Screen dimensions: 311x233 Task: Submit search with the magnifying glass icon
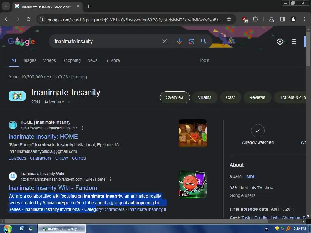pyautogui.click(x=203, y=41)
